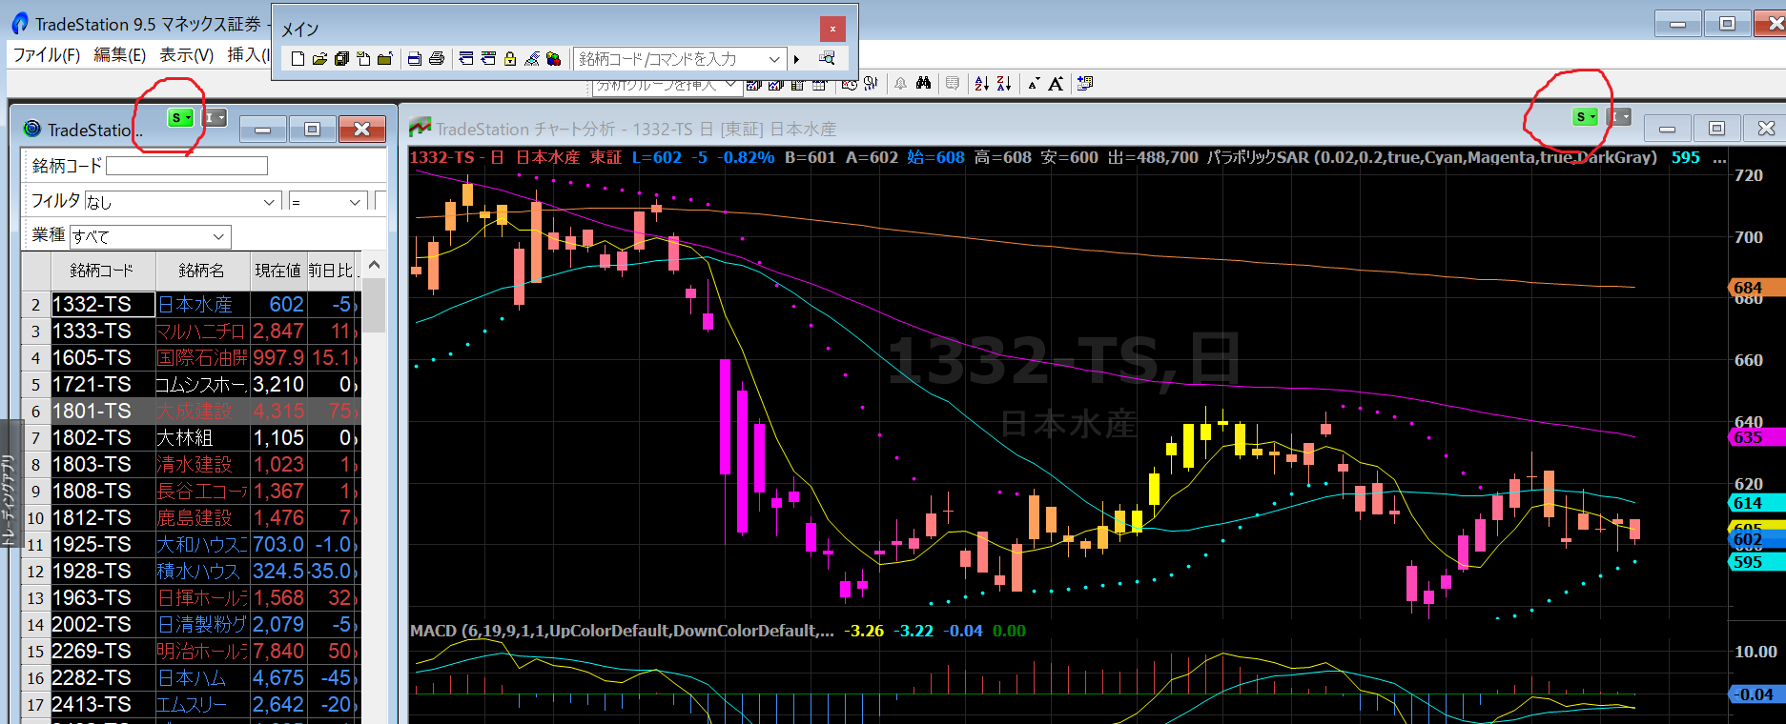Select the 1925-TS row in the stock list
Screen dimensions: 1786x724
pyautogui.click(x=191, y=545)
